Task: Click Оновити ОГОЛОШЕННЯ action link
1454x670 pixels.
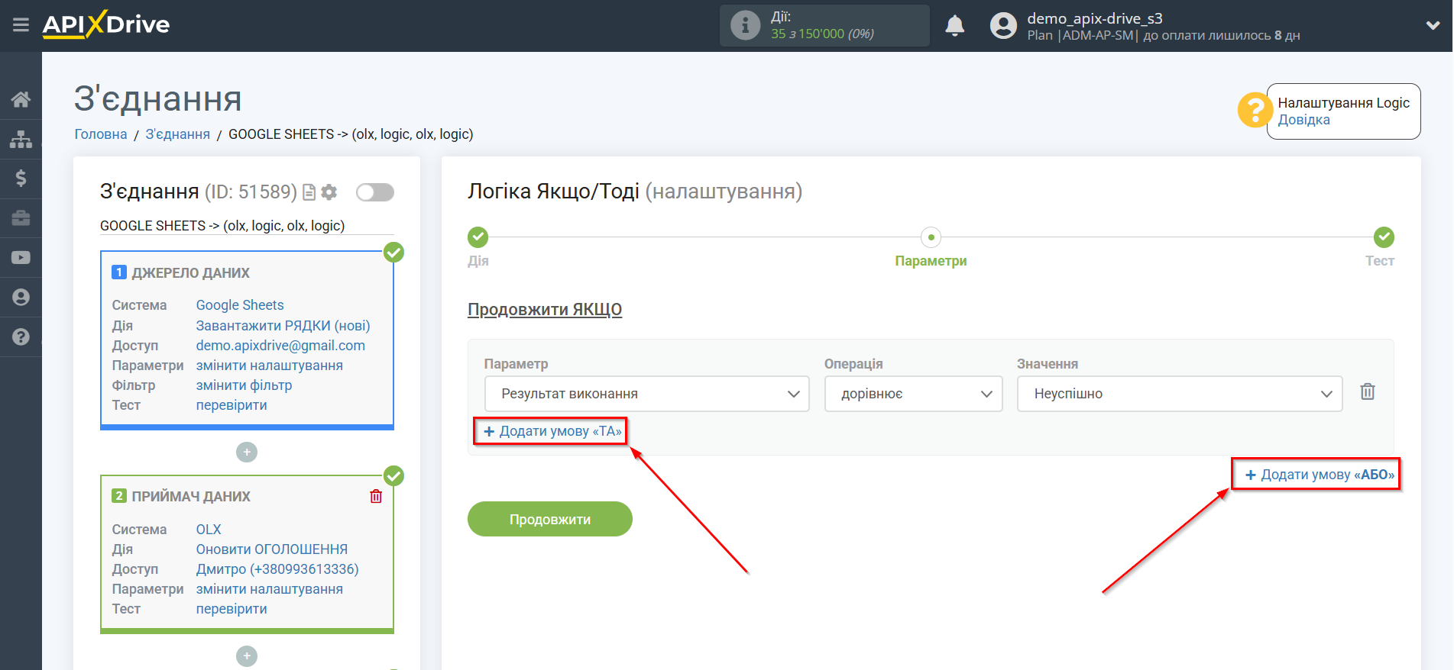Action: point(272,549)
